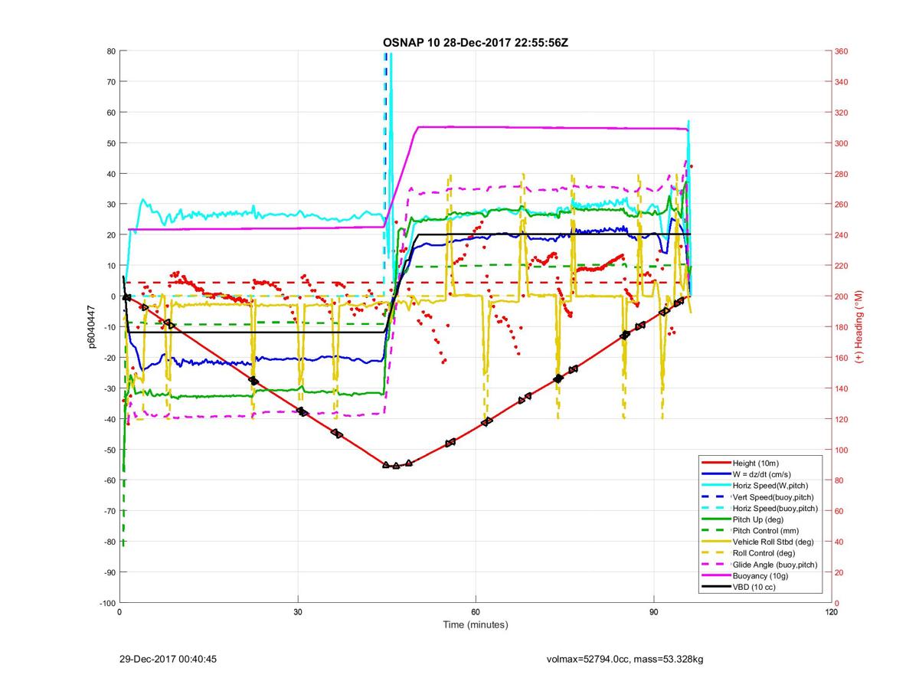
Task: Select Pitch Control (mm) legend label
Action: [x=765, y=530]
